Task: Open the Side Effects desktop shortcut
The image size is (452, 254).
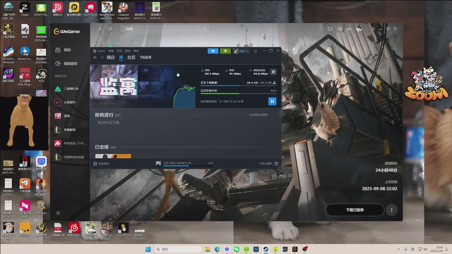Action: point(123,230)
